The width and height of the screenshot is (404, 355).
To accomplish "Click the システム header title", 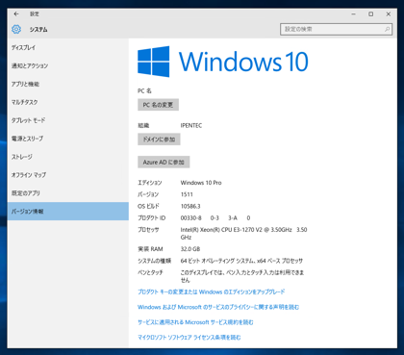I will [38, 30].
